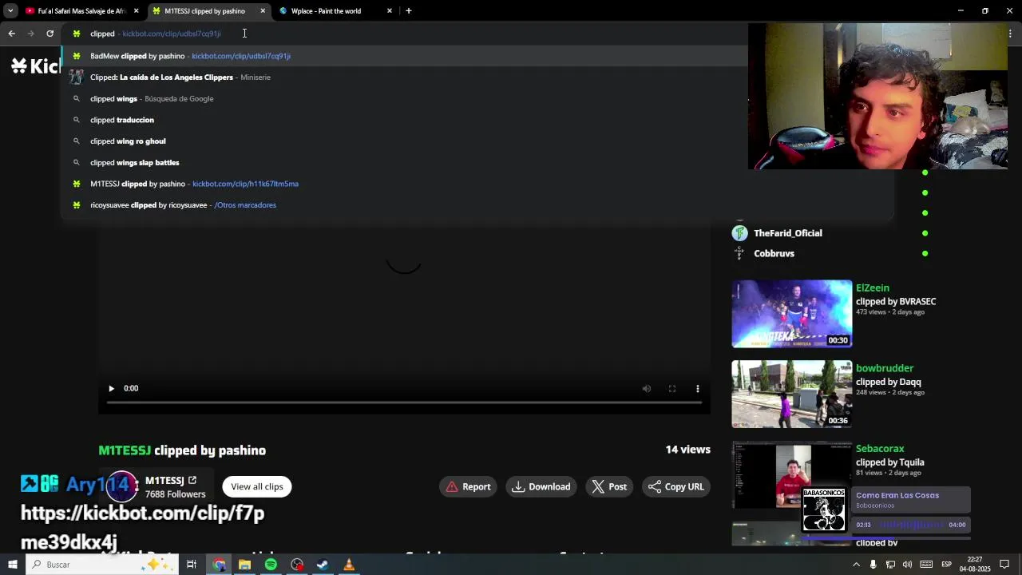Screen dimensions: 1022x575
Task: Open ElZeein clip thumbnail
Action: point(792,314)
